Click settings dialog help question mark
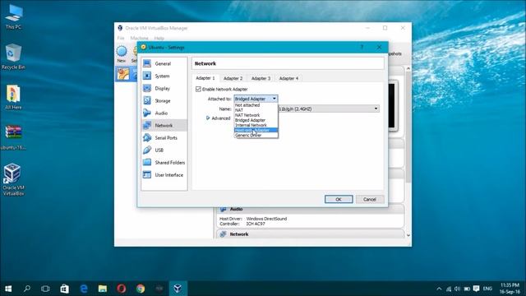 tap(362, 48)
